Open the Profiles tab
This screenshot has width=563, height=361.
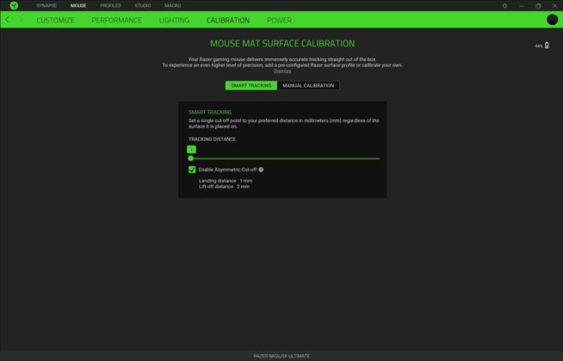pos(110,6)
